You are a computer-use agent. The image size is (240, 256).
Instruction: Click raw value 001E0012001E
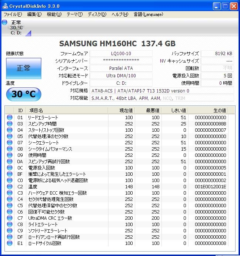[210, 186]
